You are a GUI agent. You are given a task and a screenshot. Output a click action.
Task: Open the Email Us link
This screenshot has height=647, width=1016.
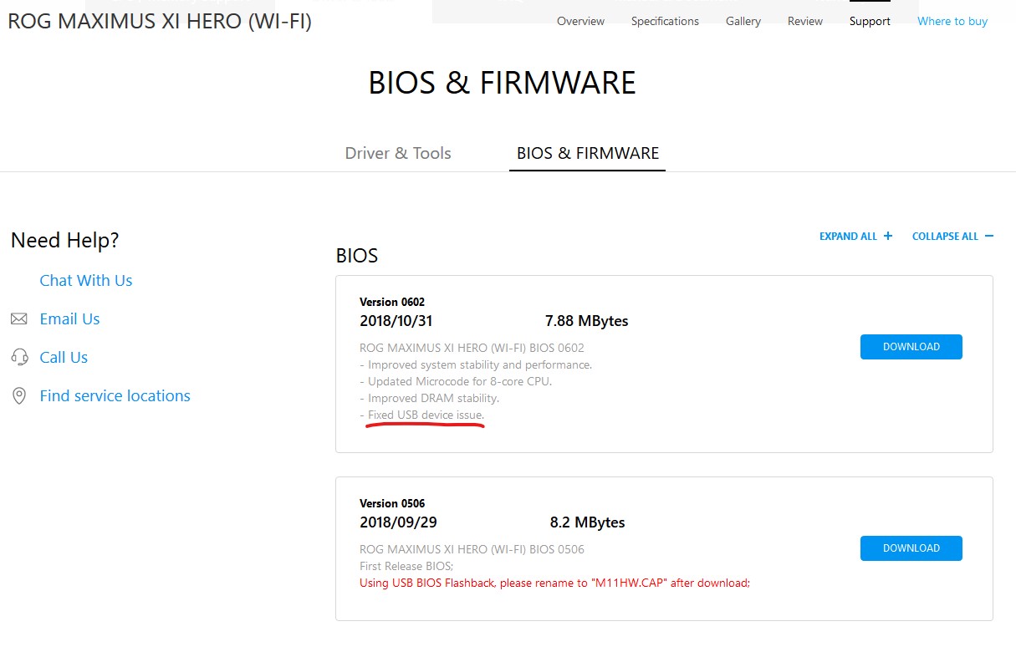[69, 319]
